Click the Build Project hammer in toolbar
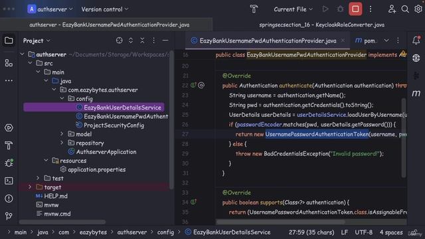The width and height of the screenshot is (425, 239). tap(254, 9)
